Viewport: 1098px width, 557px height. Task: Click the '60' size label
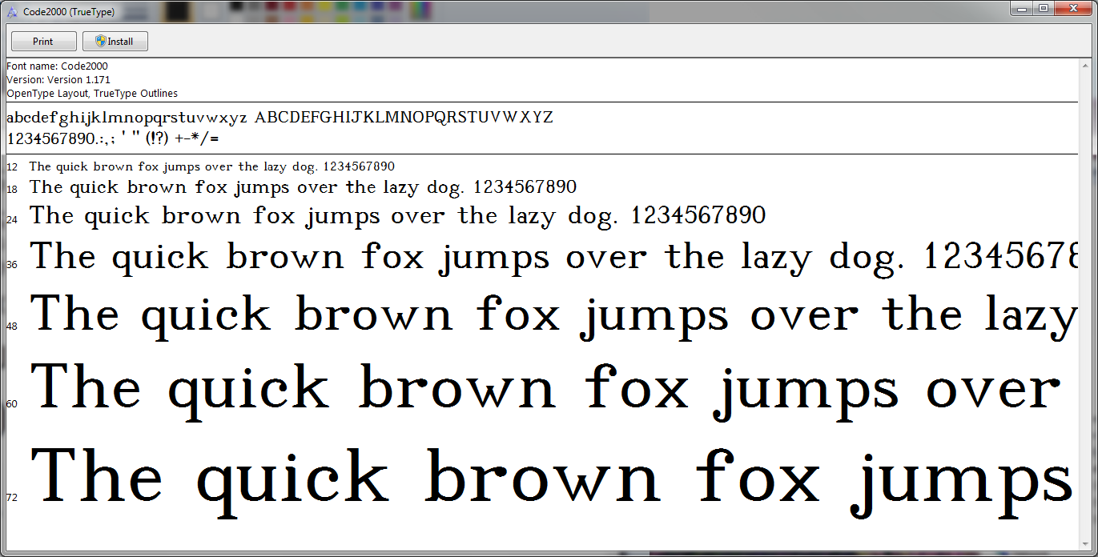click(12, 404)
